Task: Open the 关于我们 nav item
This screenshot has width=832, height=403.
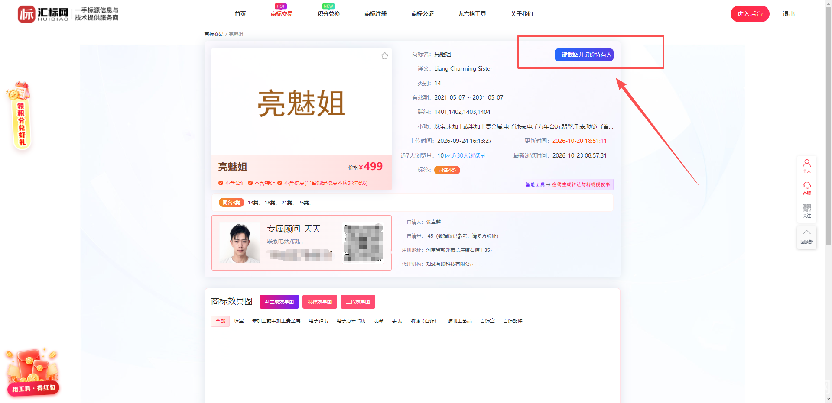Action: (x=522, y=14)
